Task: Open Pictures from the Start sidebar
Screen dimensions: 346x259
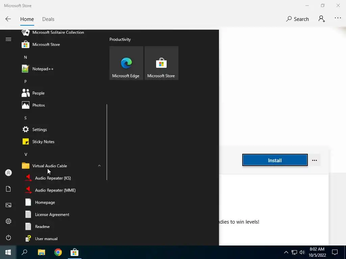Action: coord(8,205)
